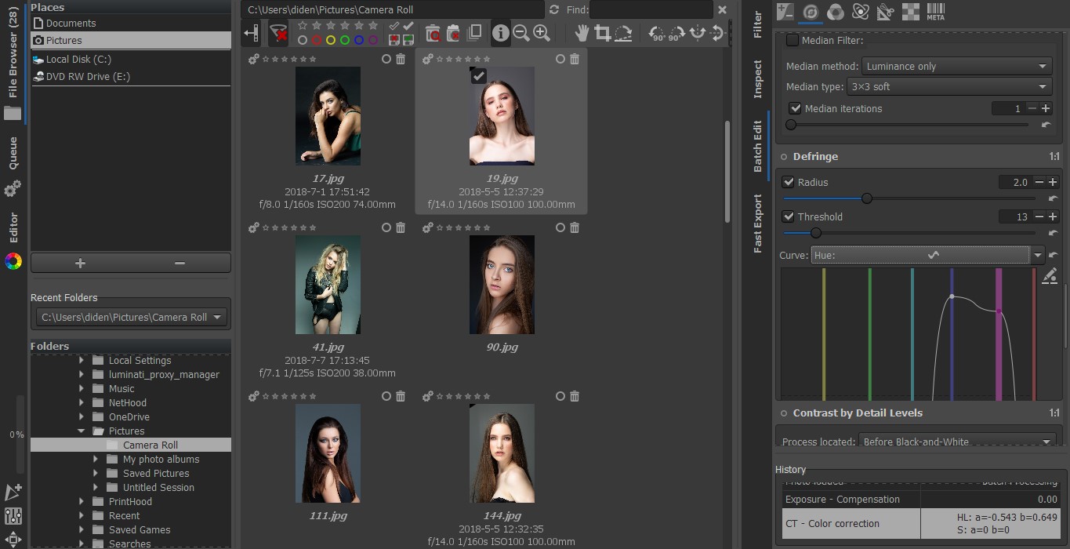The width and height of the screenshot is (1070, 549).
Task: Open the Color tools tab
Action: tap(834, 13)
